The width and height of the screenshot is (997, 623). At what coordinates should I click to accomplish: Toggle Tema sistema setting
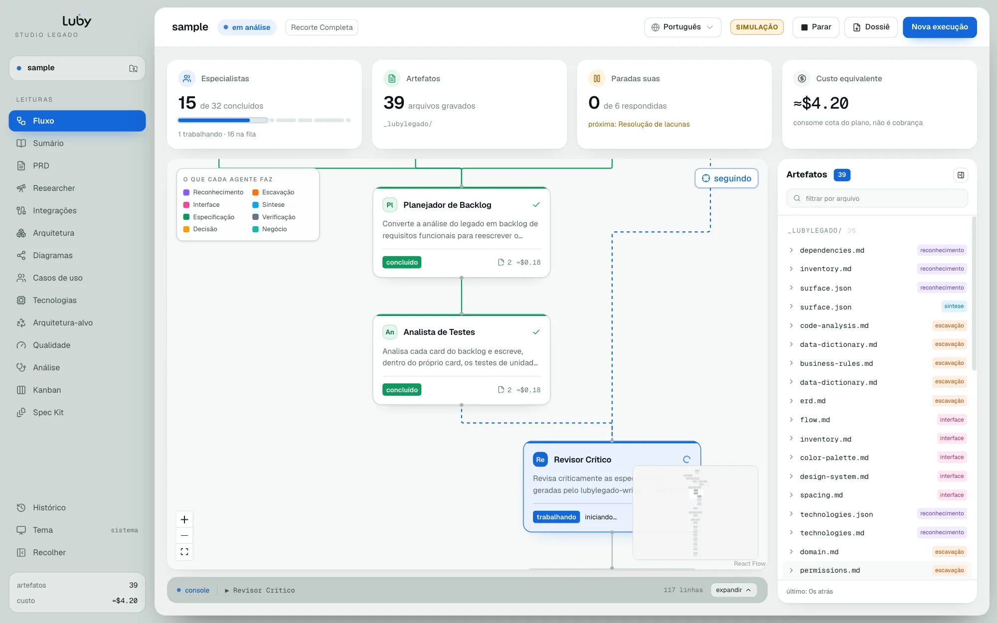77,530
